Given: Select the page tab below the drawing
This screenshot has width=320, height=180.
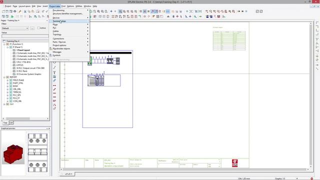Looking at the screenshot, I should coord(68,174).
